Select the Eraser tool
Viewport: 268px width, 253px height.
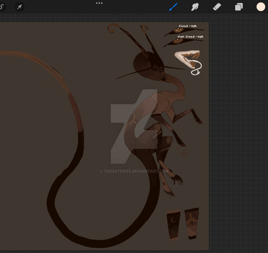coord(217,7)
